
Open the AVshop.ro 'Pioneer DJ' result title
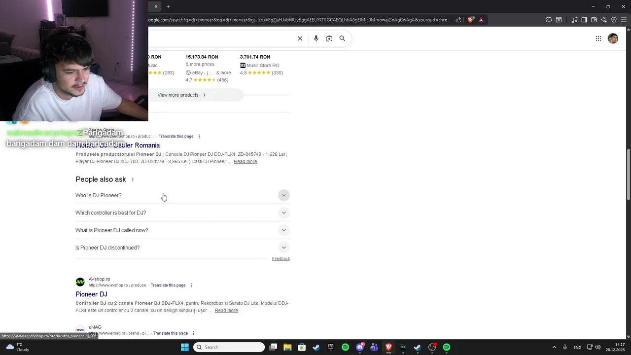point(91,294)
